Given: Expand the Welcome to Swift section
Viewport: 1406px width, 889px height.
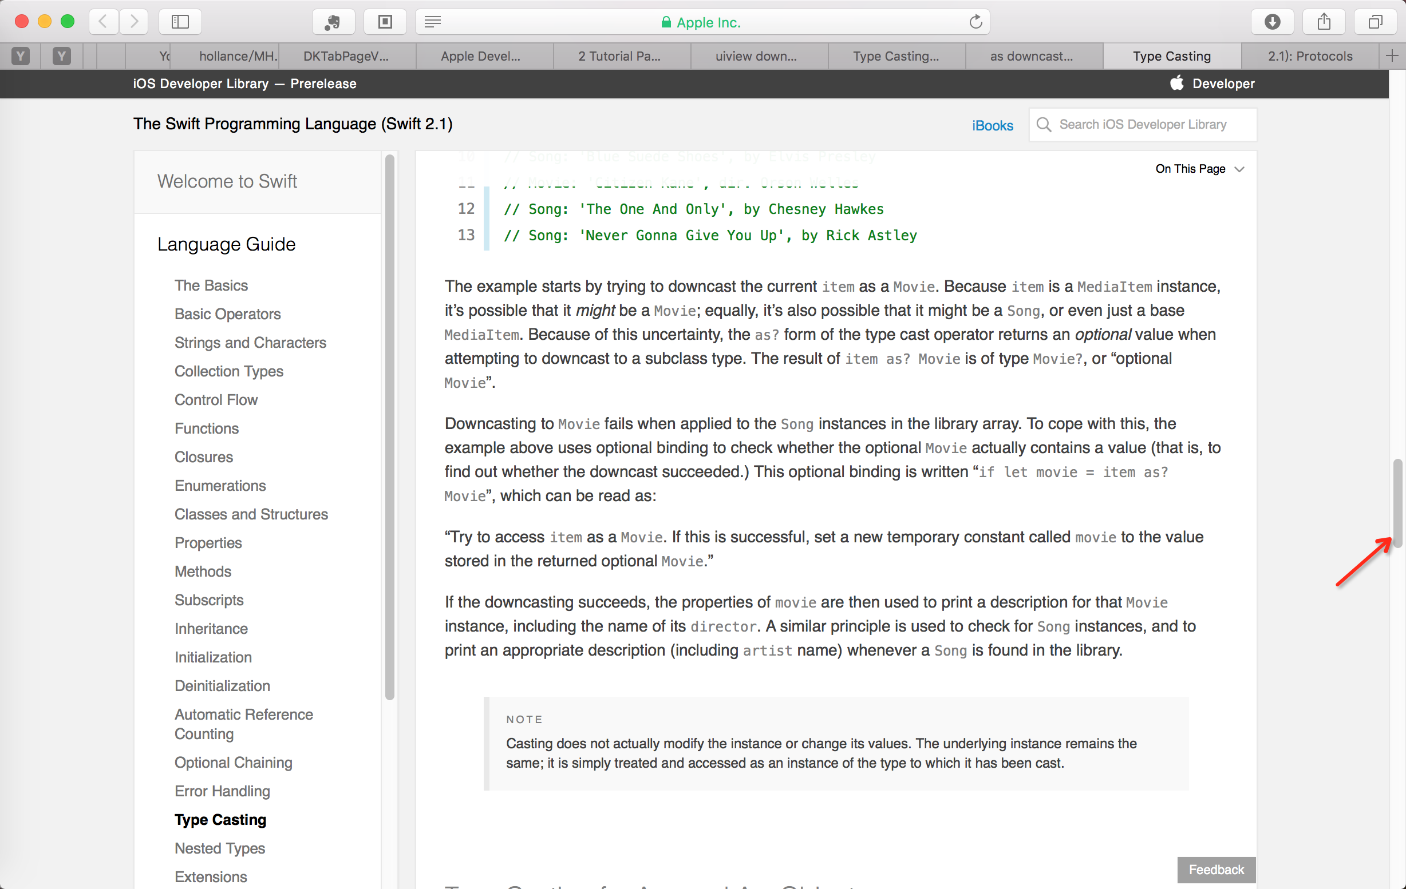Looking at the screenshot, I should 227,181.
